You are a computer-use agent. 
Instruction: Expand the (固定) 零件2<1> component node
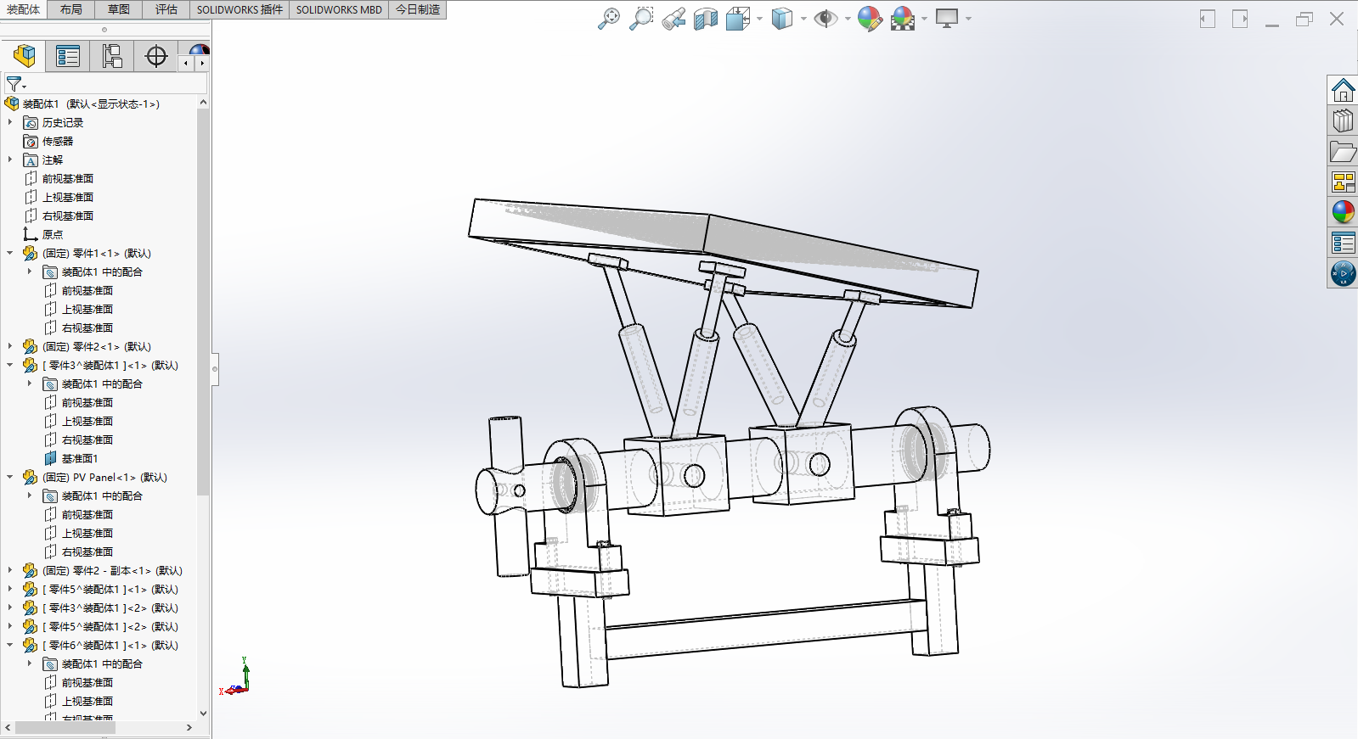pyautogui.click(x=10, y=346)
